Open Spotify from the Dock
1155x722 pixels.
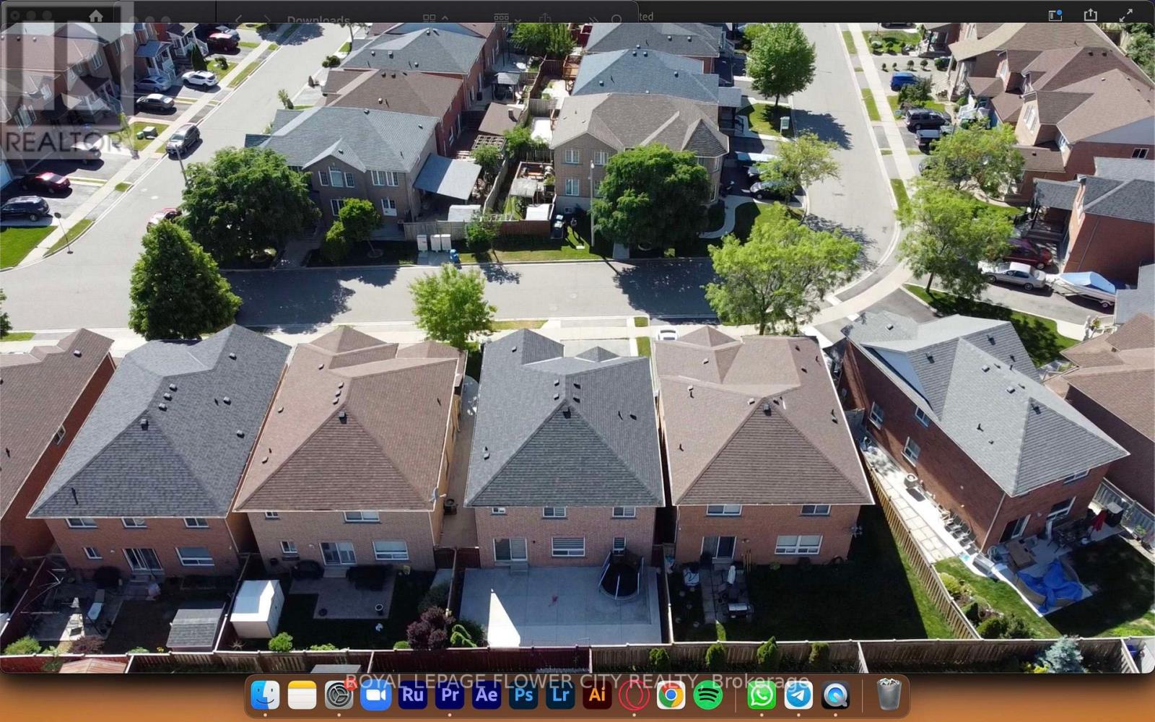[708, 695]
